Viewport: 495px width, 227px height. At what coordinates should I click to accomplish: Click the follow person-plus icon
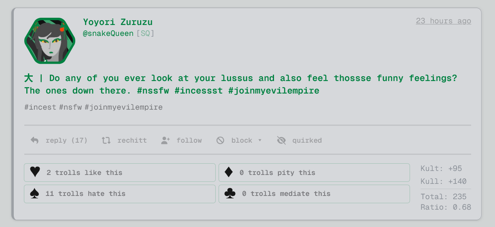click(x=165, y=140)
